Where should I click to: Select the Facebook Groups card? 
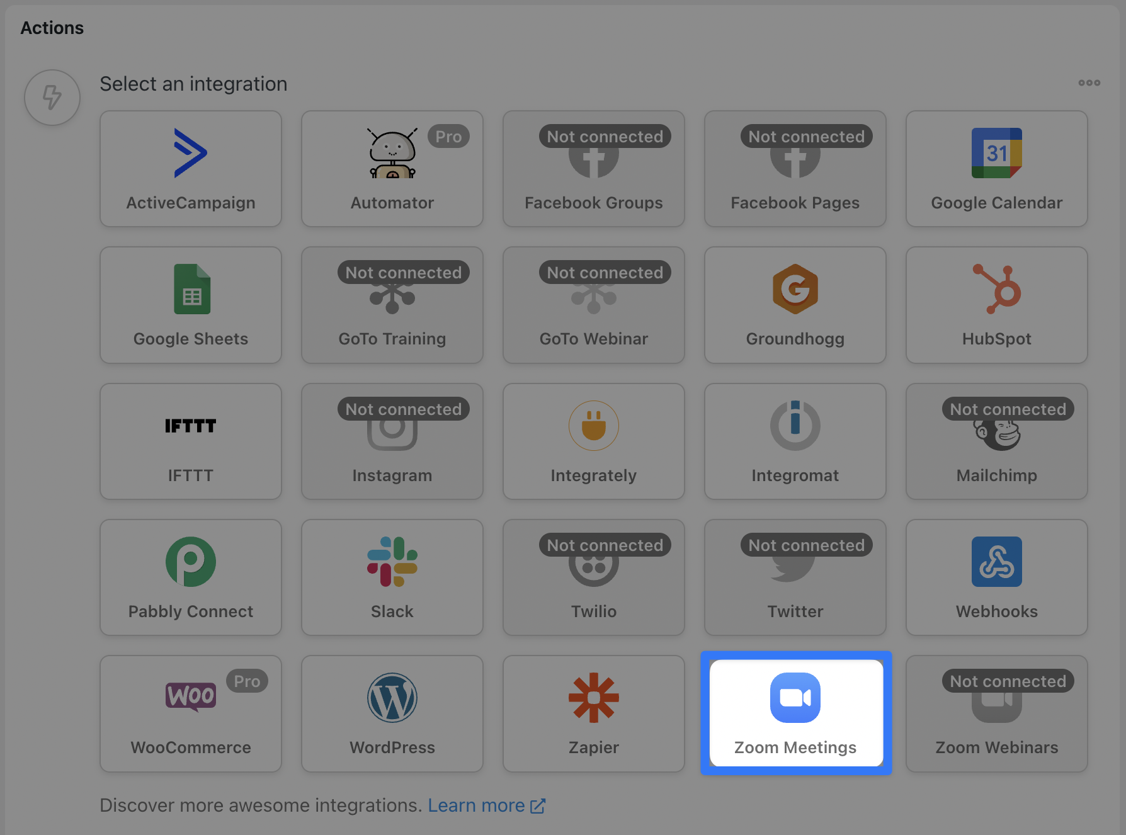(594, 169)
